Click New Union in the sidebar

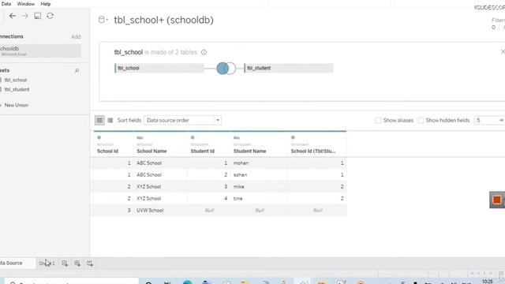pyautogui.click(x=16, y=105)
